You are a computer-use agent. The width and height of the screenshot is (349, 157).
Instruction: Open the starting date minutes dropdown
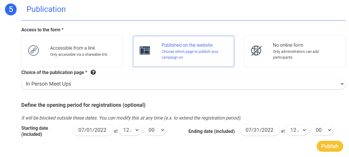[155, 130]
